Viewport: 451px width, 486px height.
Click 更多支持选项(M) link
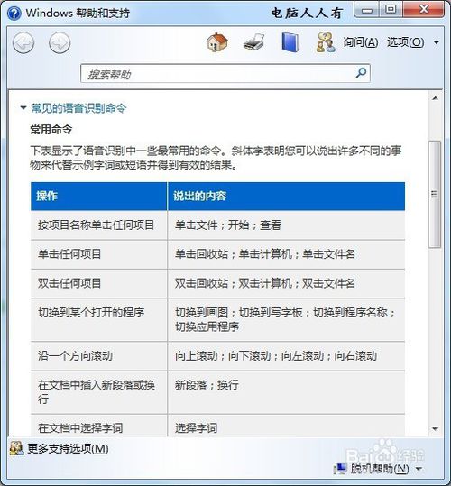tap(68, 448)
